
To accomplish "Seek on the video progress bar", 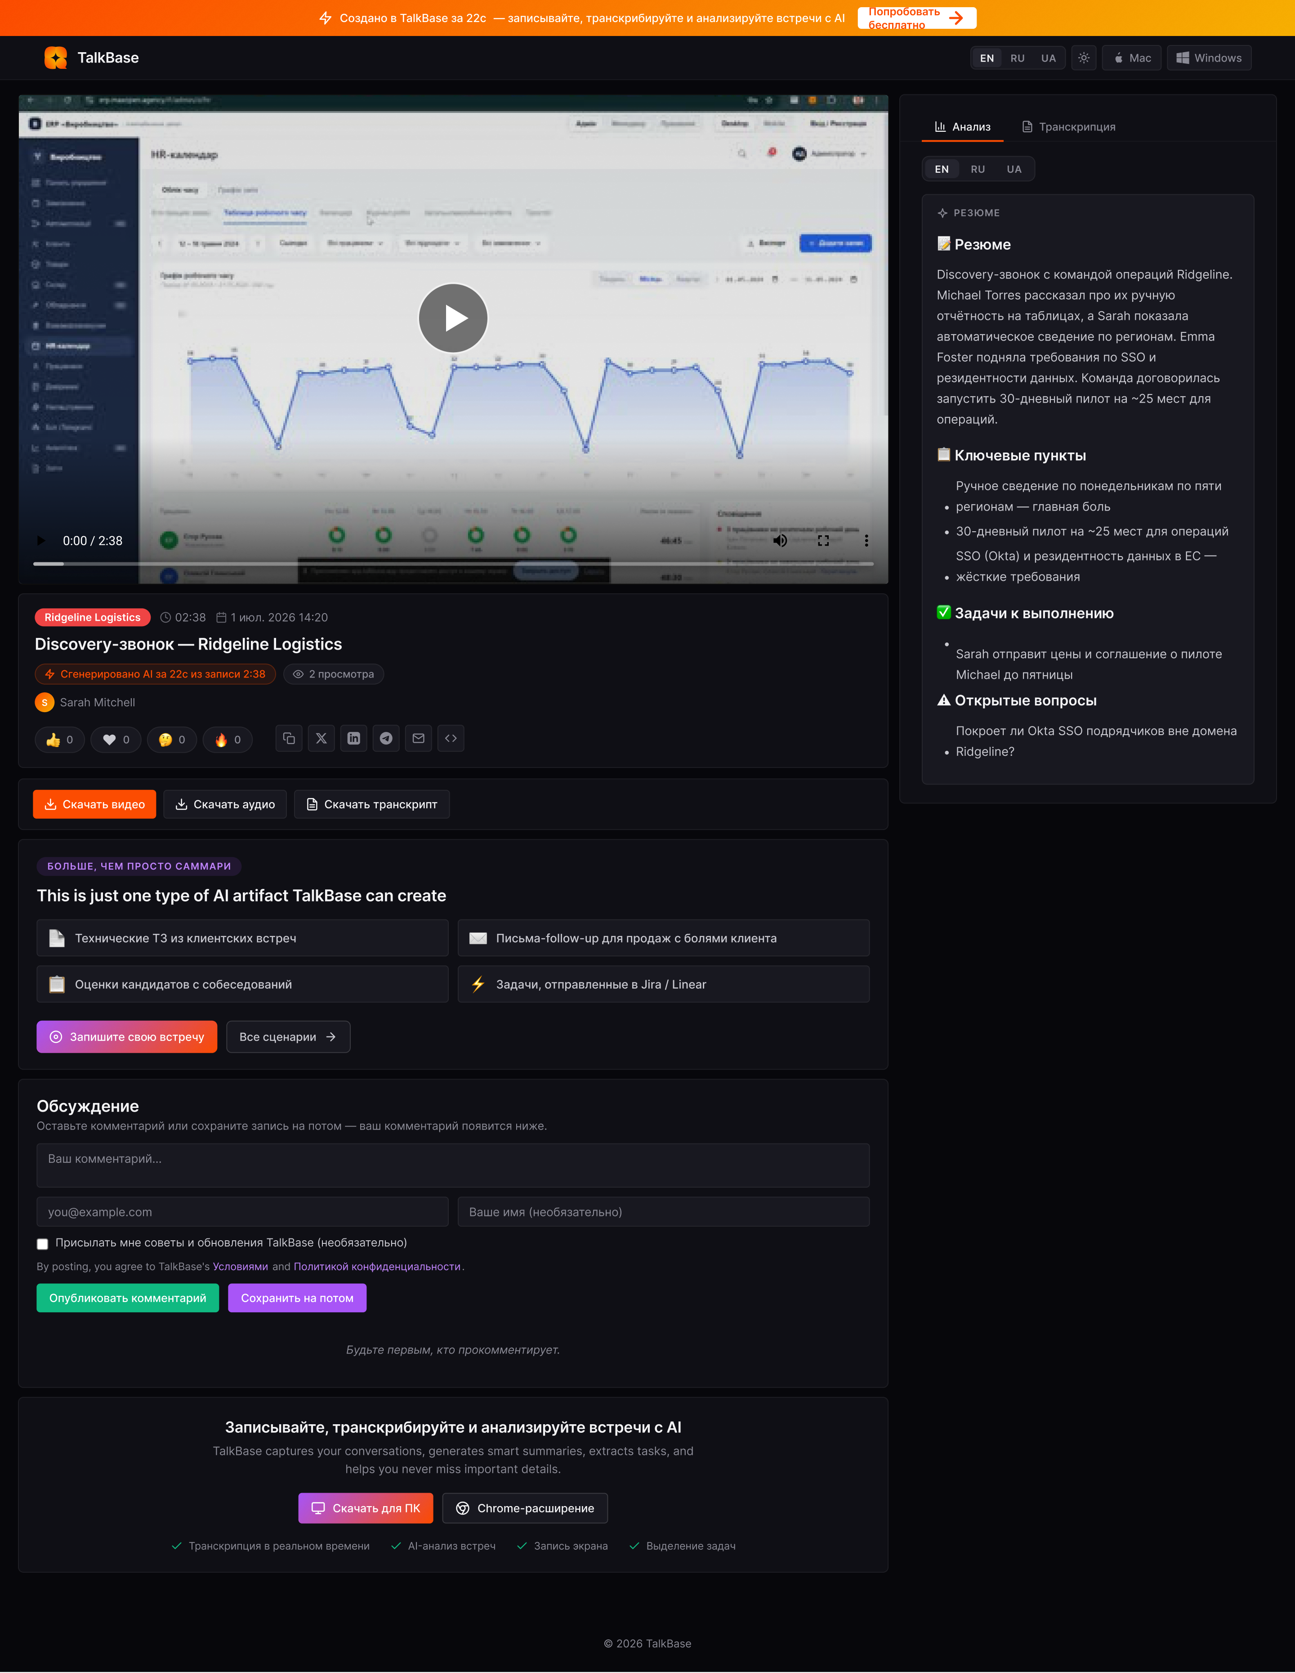I will click(x=453, y=564).
